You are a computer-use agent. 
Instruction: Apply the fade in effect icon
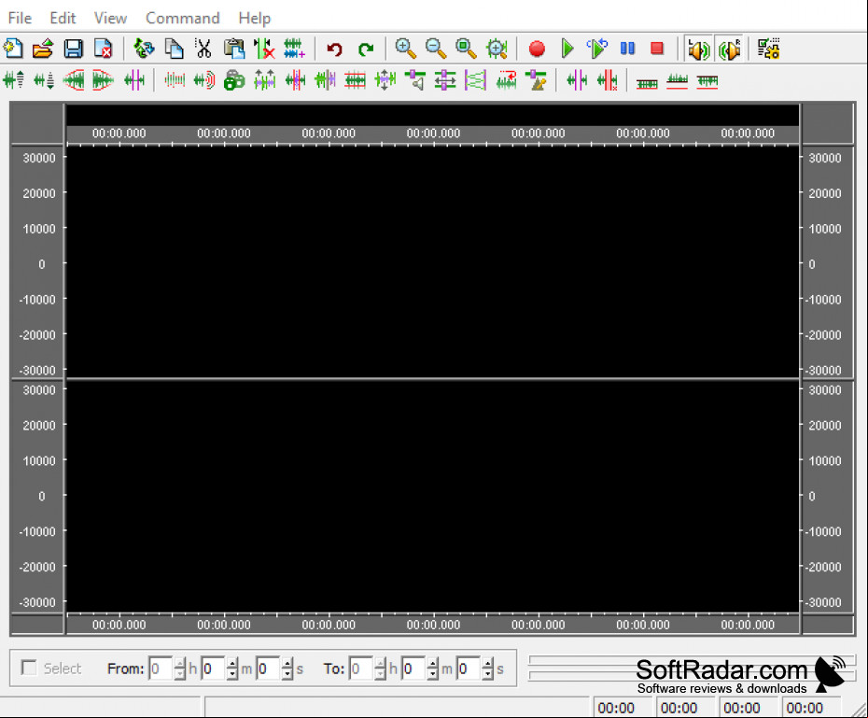pos(74,80)
